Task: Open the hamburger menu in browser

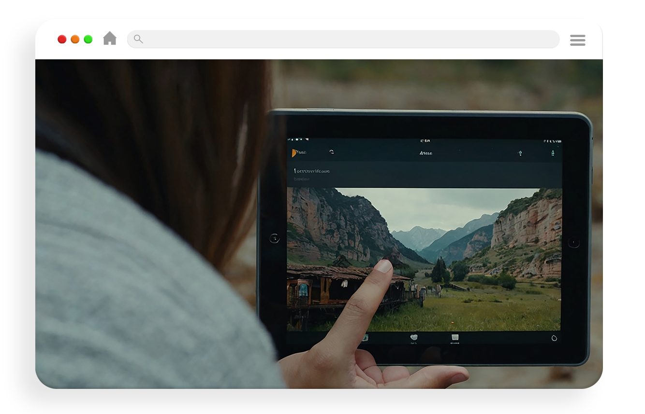Action: tap(577, 40)
